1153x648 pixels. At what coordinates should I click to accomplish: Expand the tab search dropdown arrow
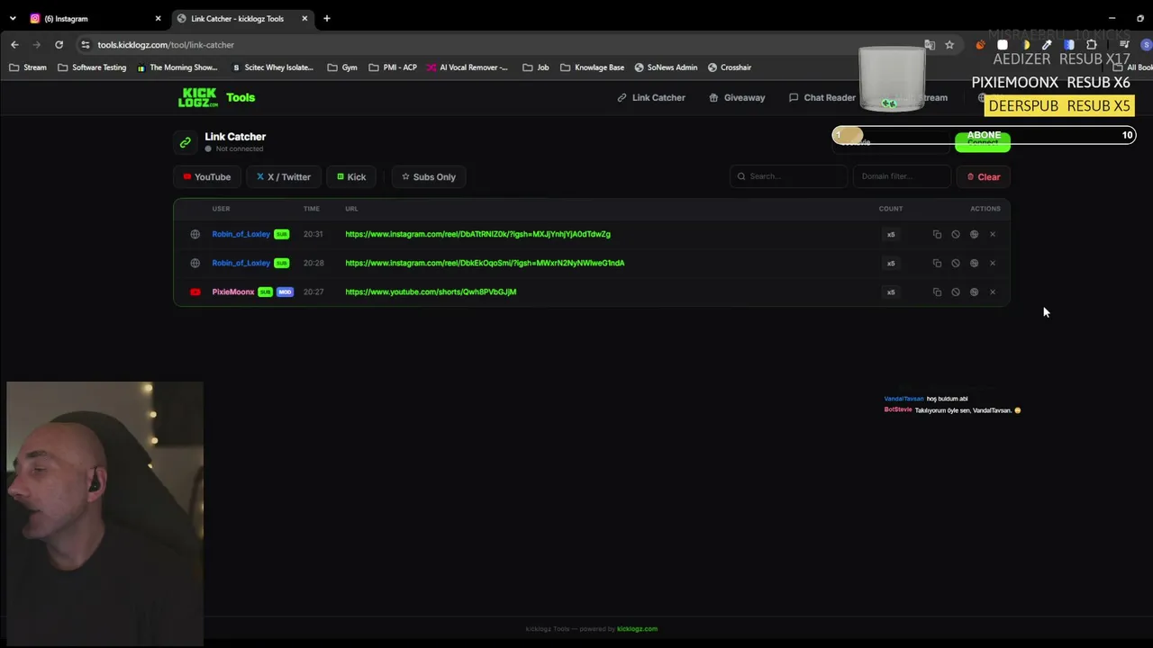[13, 18]
